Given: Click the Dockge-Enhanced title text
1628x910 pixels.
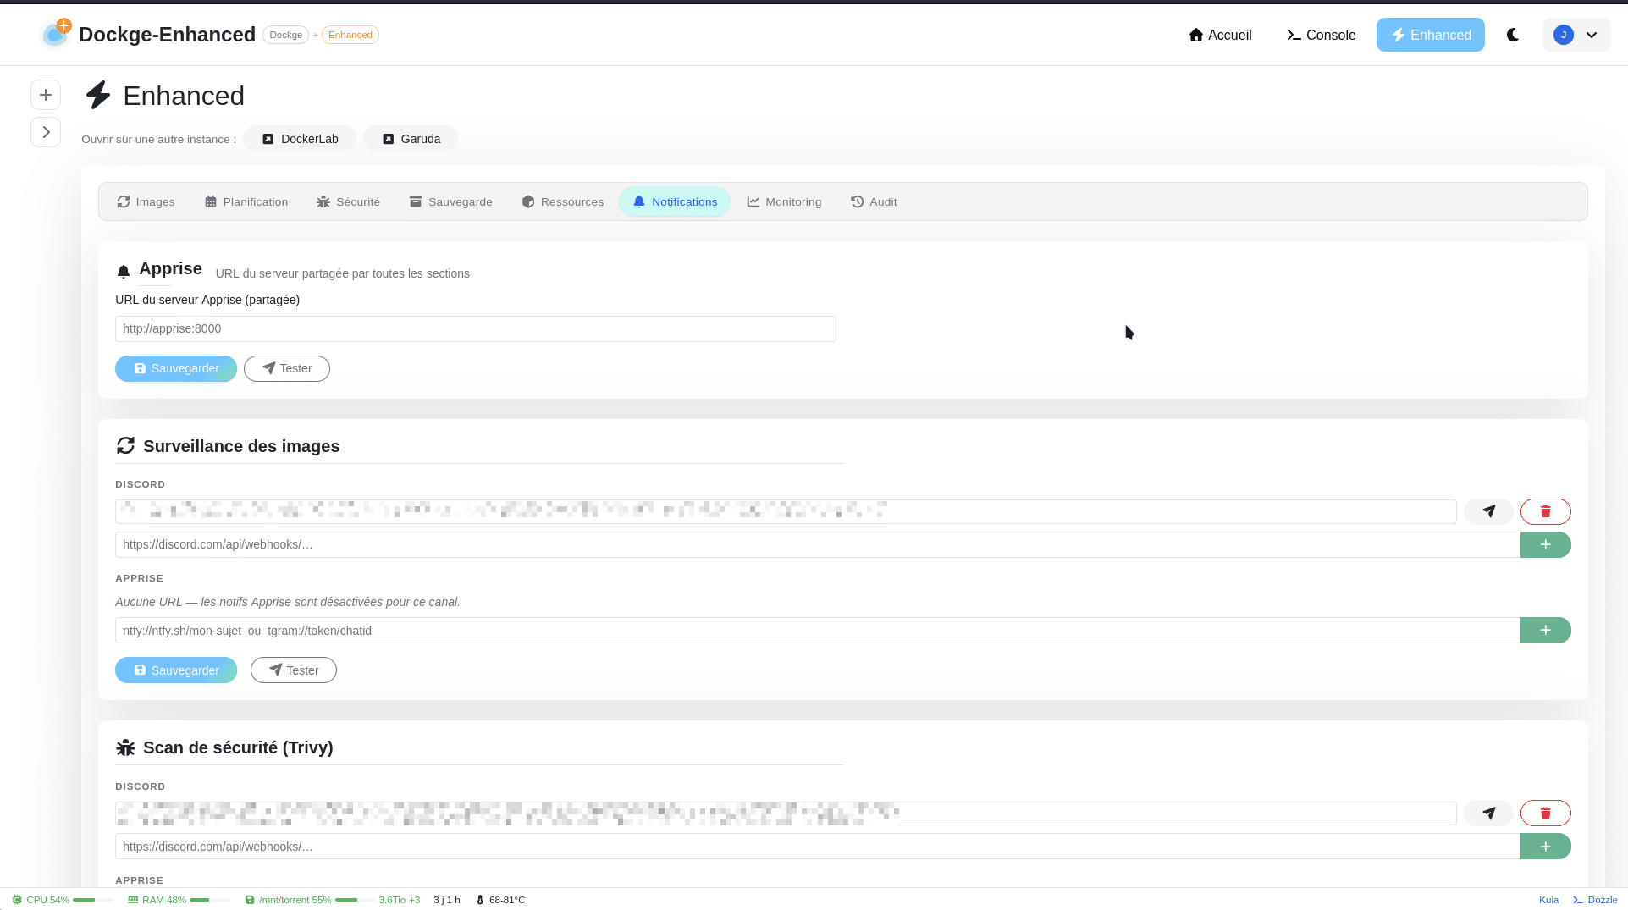Looking at the screenshot, I should [x=167, y=35].
